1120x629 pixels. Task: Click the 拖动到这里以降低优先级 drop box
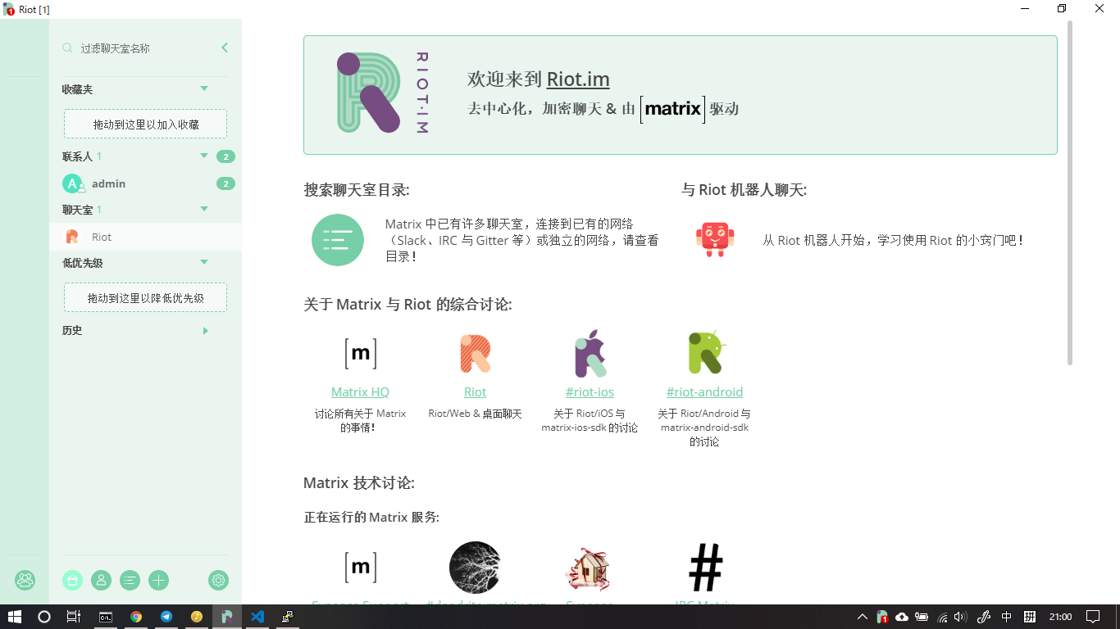click(146, 298)
